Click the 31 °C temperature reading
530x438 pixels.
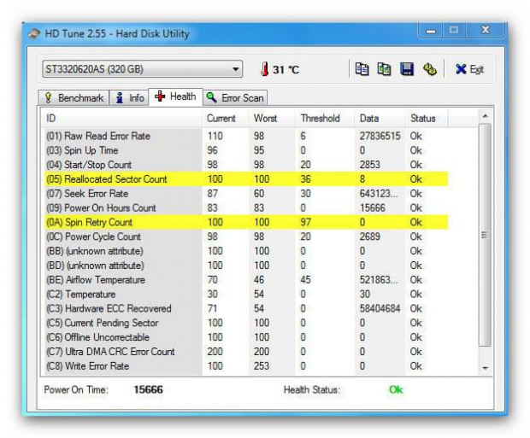click(286, 69)
